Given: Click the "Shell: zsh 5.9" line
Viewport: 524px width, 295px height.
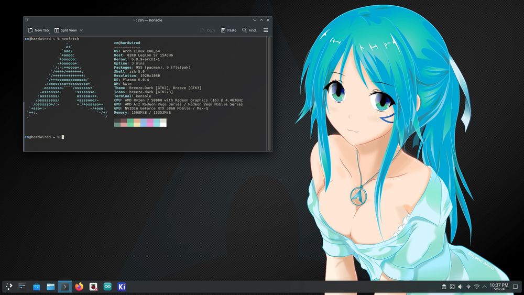Looking at the screenshot, I should point(129,71).
